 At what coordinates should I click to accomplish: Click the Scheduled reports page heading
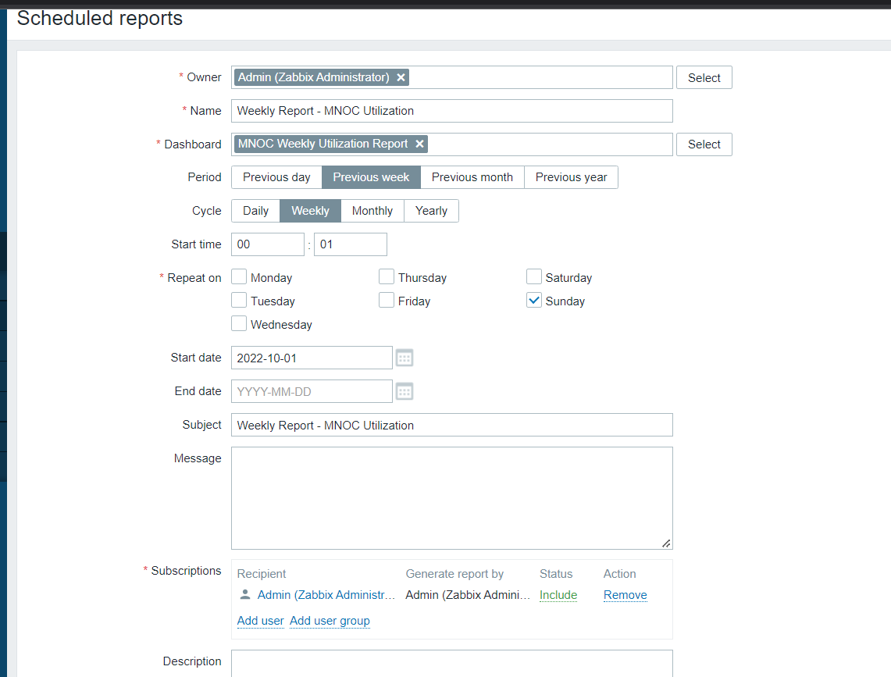click(99, 18)
